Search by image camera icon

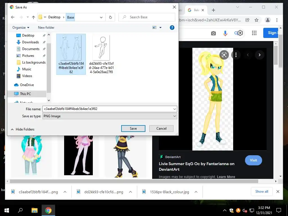pyautogui.click(x=213, y=33)
